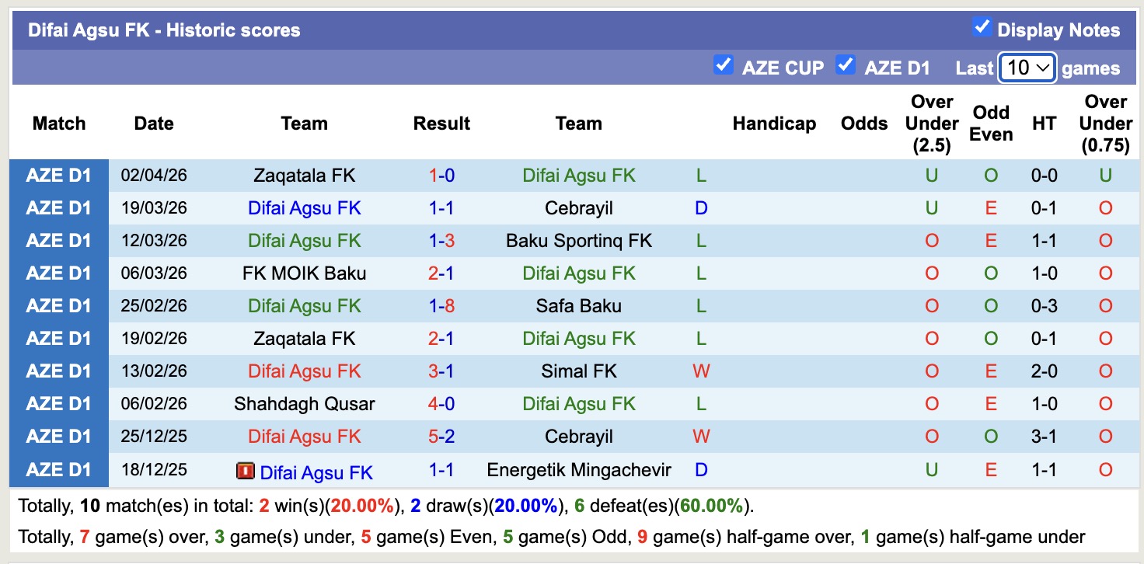Select the Energetik Mingachevir team link

coord(578,470)
